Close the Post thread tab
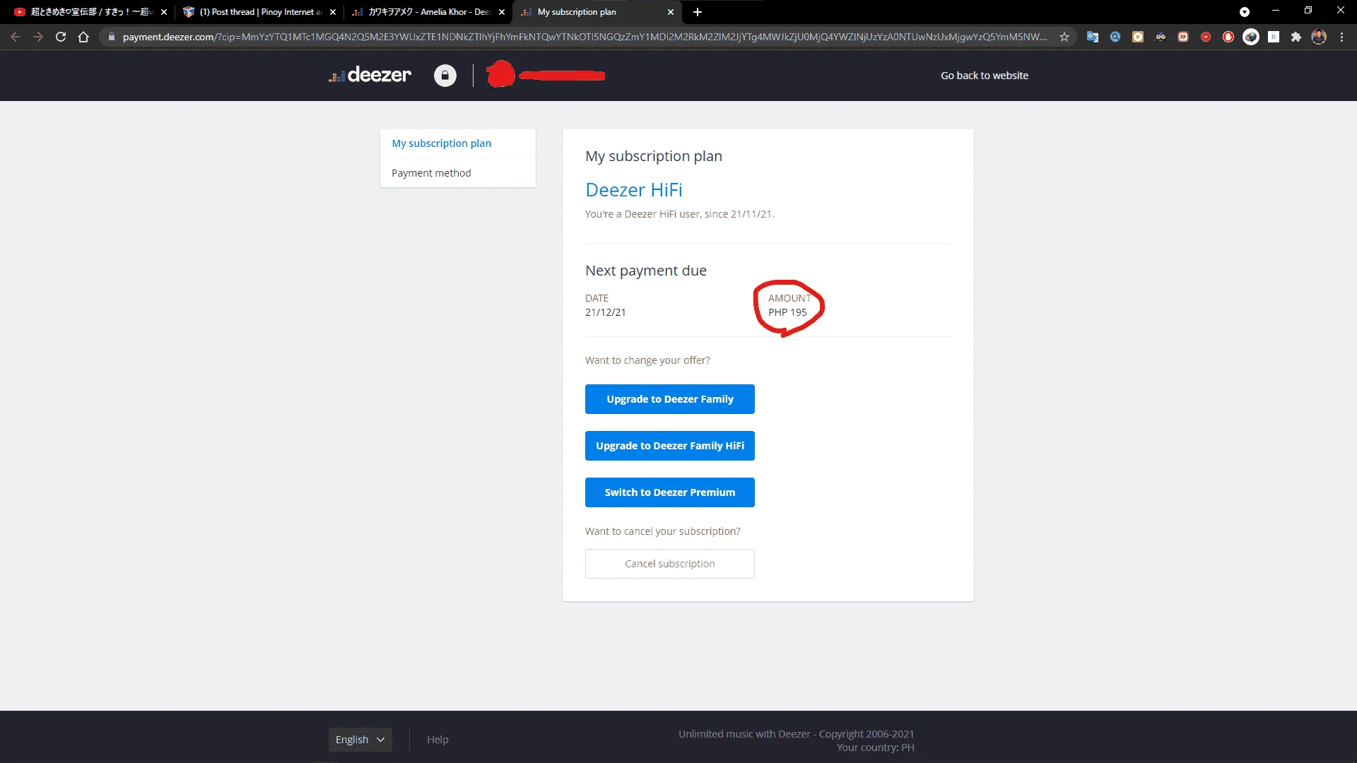The image size is (1357, 763). (x=333, y=12)
